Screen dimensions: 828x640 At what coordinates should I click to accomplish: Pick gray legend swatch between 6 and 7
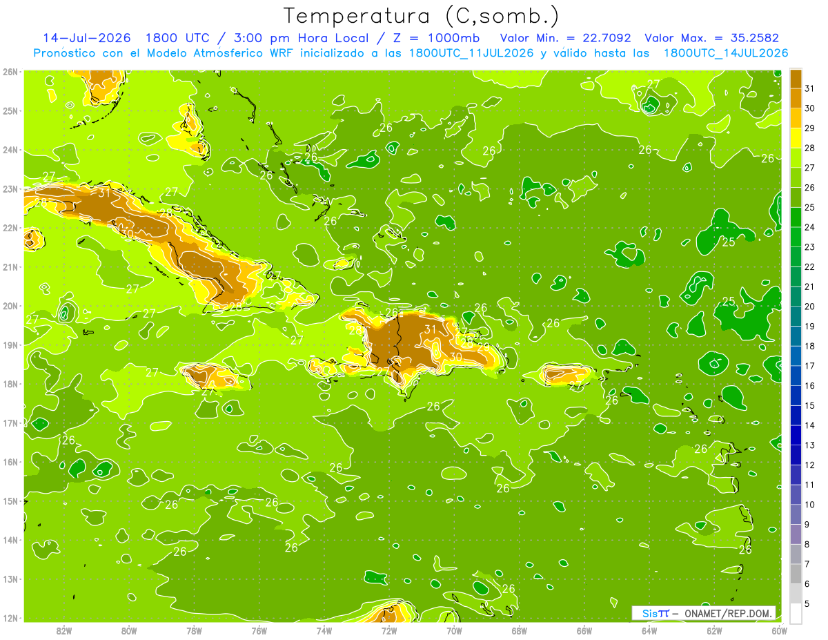[x=796, y=574]
